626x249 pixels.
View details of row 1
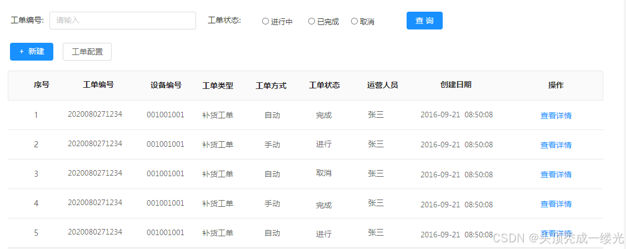[555, 116]
